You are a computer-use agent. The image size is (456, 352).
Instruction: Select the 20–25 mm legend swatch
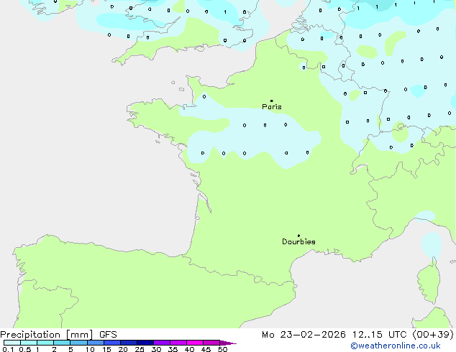point(129,343)
